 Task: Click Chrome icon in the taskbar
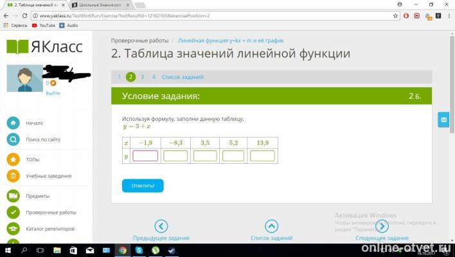pos(123,251)
